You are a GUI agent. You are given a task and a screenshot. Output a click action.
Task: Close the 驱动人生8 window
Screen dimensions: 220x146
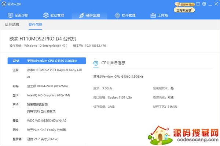click(216, 4)
